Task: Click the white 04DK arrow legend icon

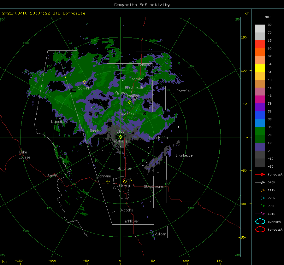Action: [260, 182]
